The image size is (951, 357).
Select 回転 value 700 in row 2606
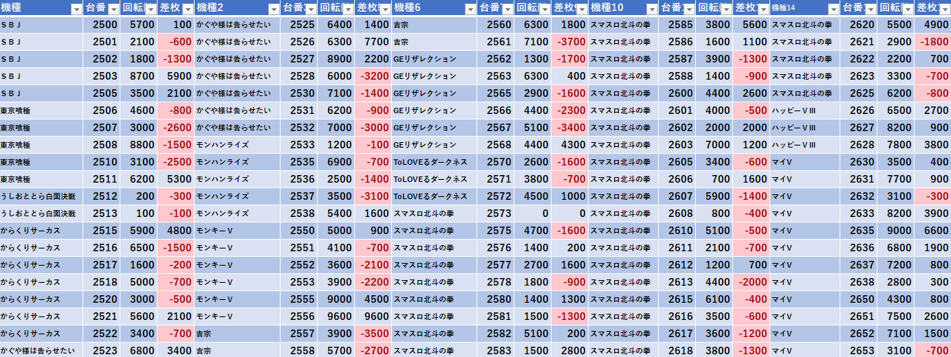[715, 178]
